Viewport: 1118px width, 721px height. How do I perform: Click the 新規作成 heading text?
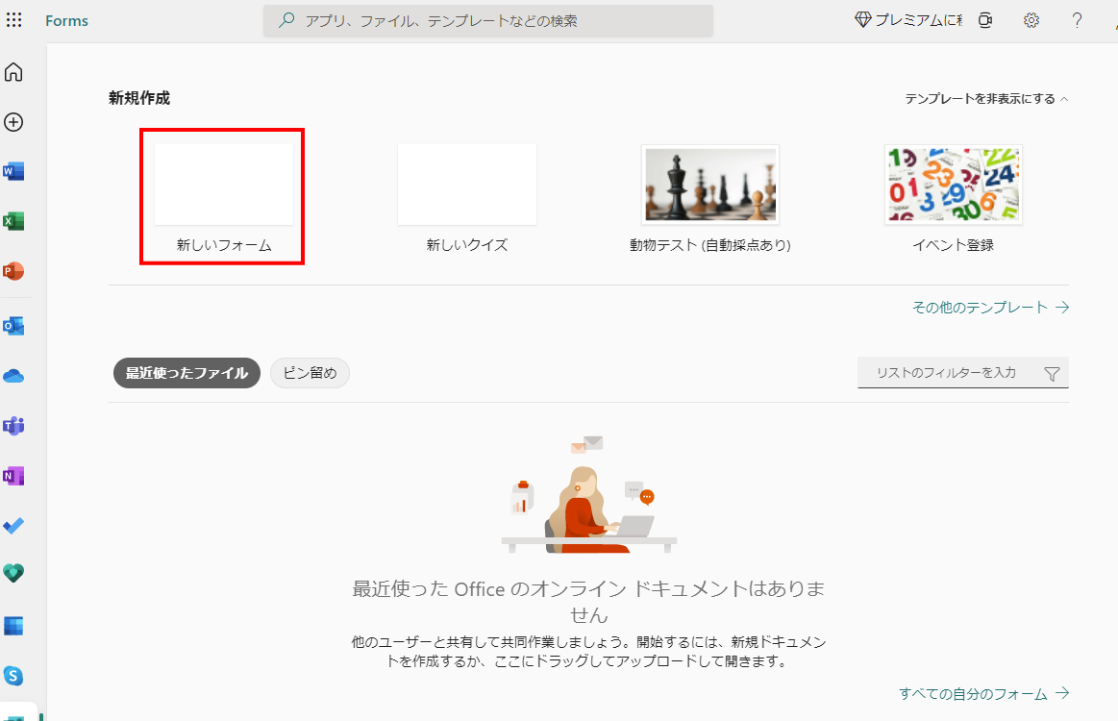[139, 98]
